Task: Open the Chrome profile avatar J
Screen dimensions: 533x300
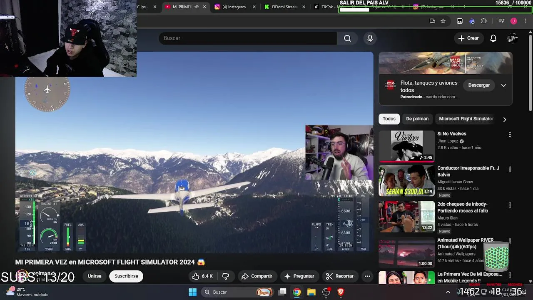Action: coord(514,21)
